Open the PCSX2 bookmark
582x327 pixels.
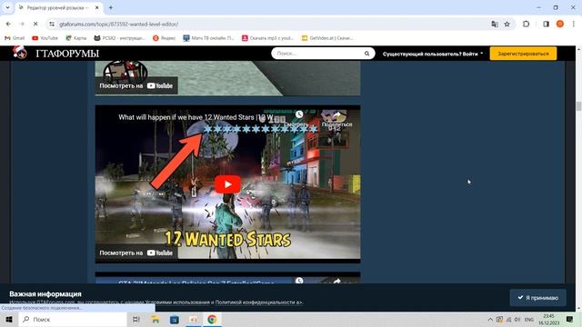click(x=119, y=38)
